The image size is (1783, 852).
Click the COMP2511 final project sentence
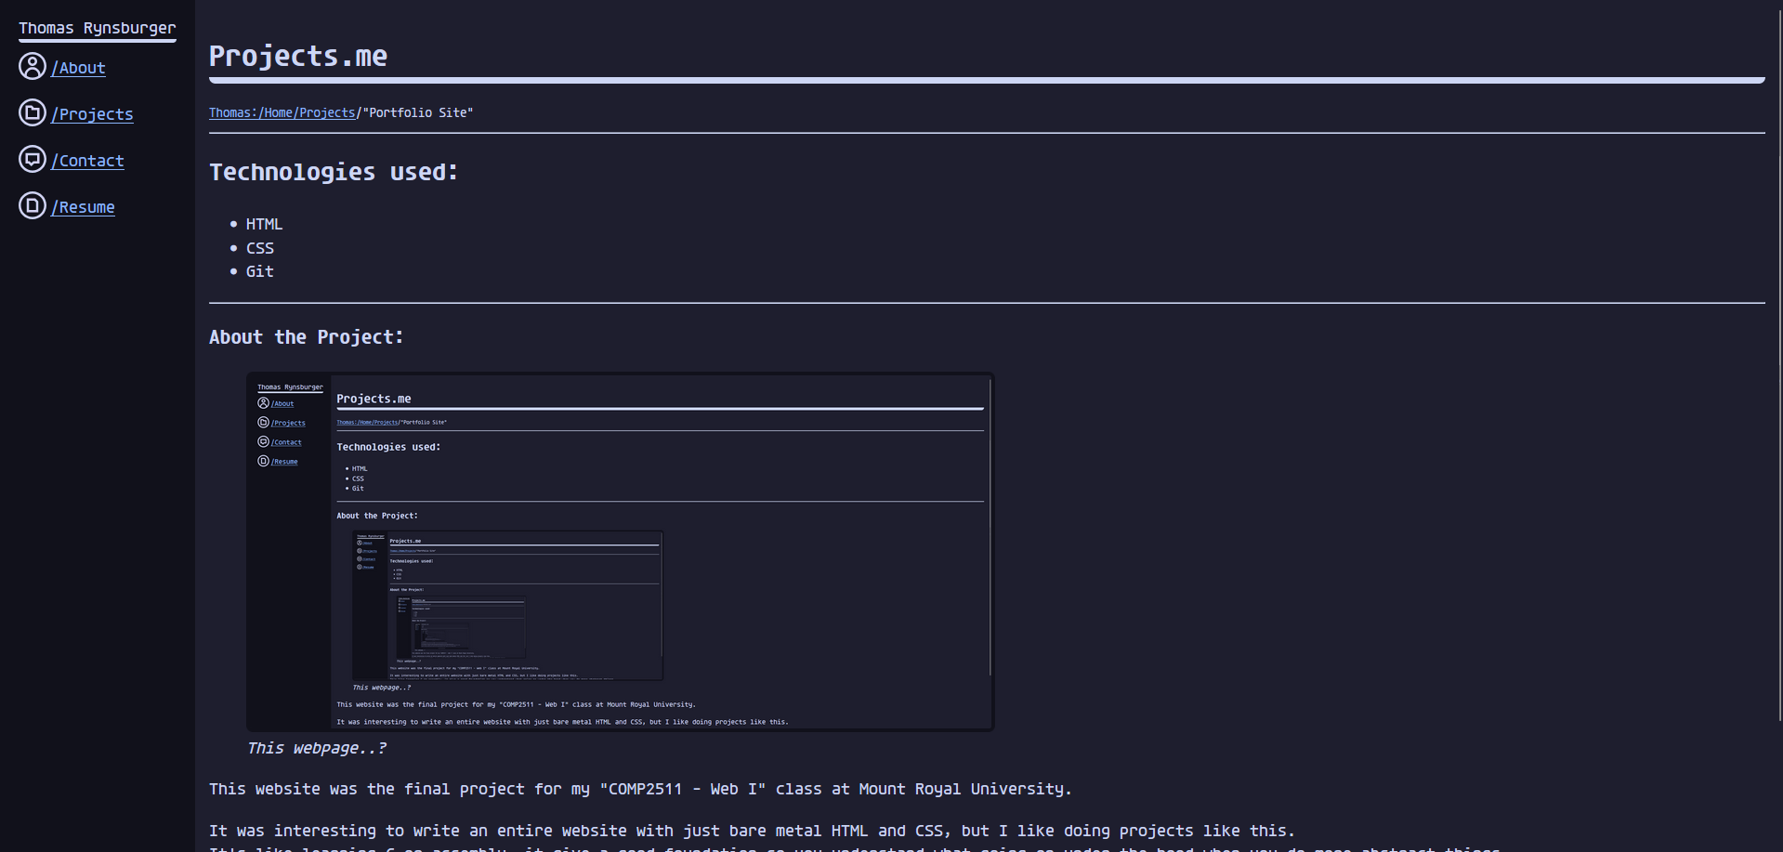pos(640,789)
